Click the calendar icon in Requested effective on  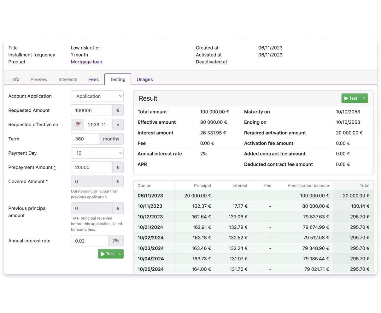[x=78, y=125]
